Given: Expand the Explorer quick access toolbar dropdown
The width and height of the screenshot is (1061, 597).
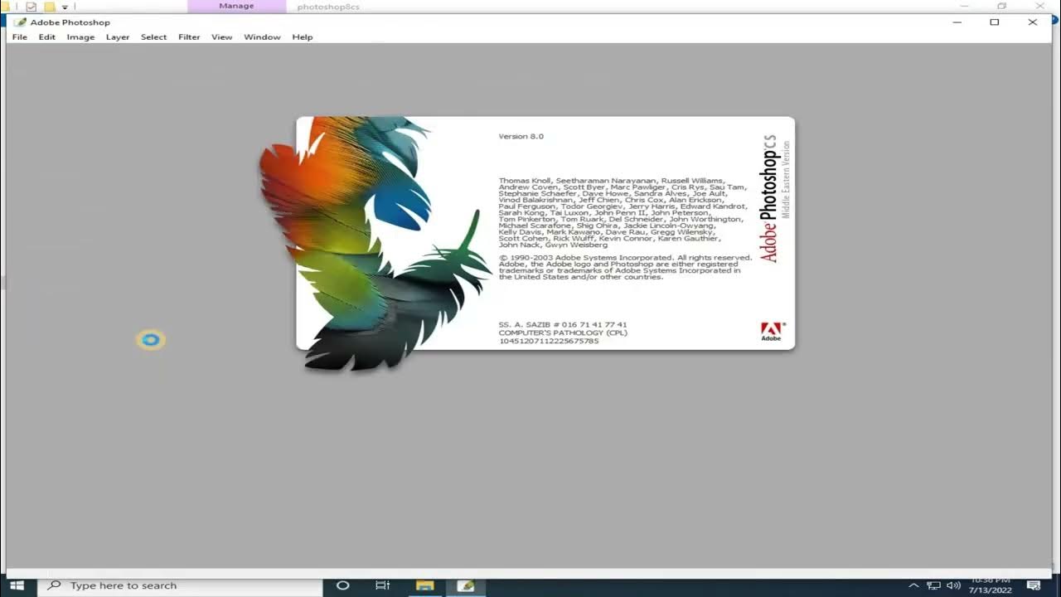Looking at the screenshot, I should click(65, 7).
